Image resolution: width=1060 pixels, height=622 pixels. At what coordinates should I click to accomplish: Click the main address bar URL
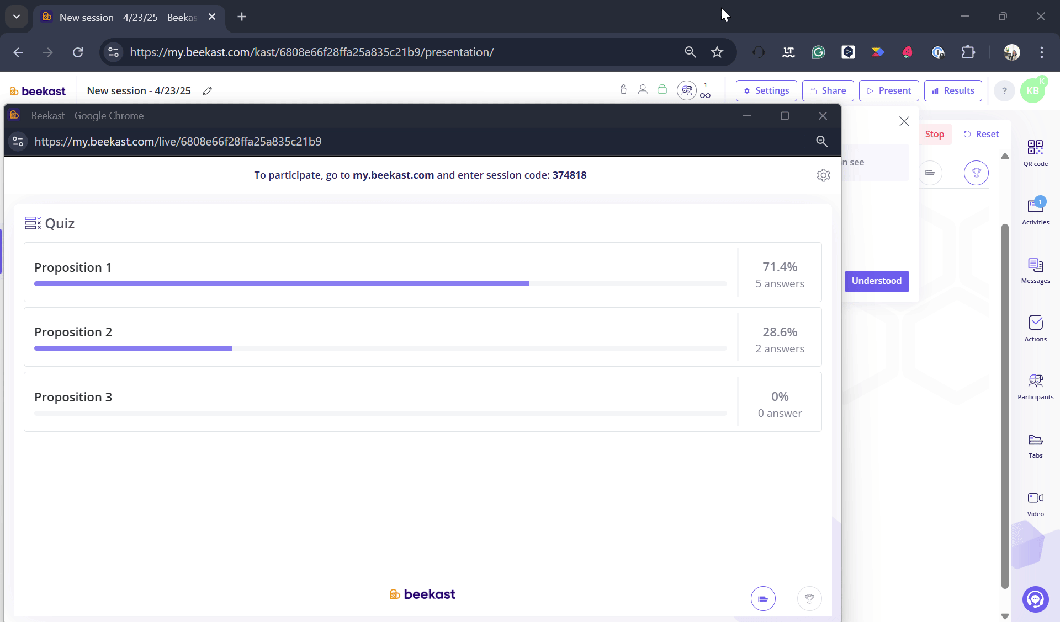coord(311,52)
